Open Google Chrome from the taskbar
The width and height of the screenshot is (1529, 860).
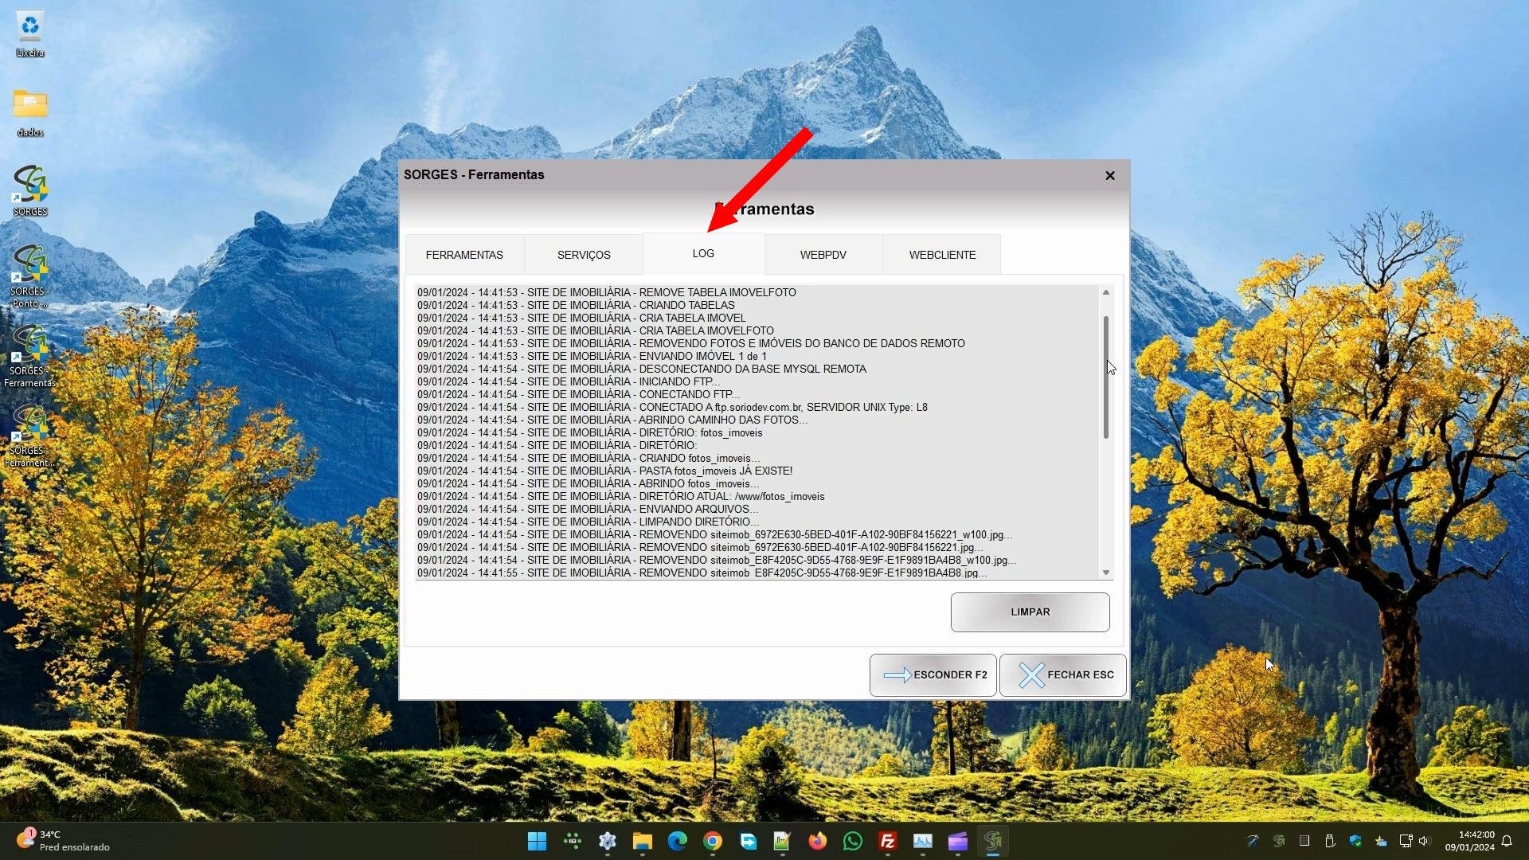[x=712, y=841]
